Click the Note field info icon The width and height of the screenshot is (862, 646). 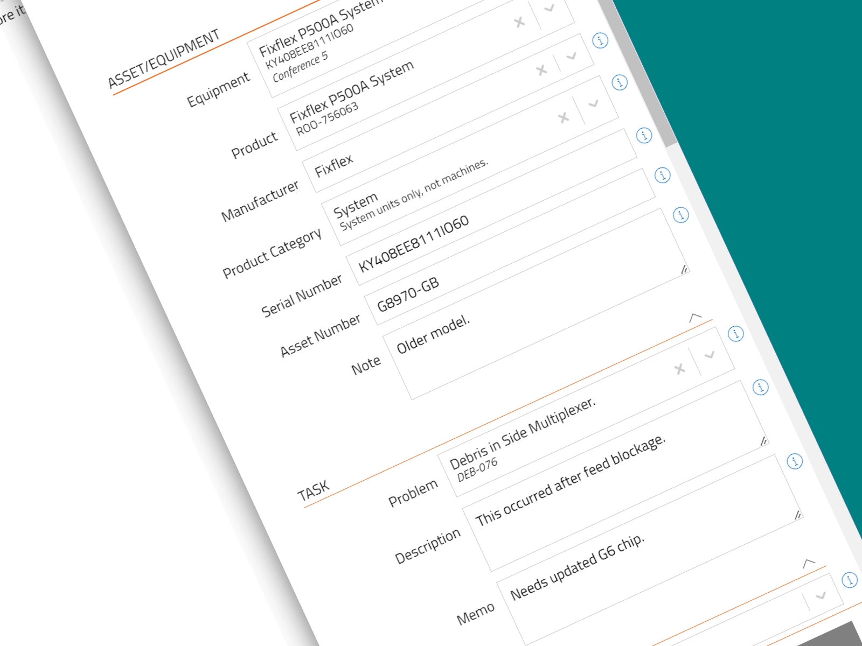tap(681, 215)
